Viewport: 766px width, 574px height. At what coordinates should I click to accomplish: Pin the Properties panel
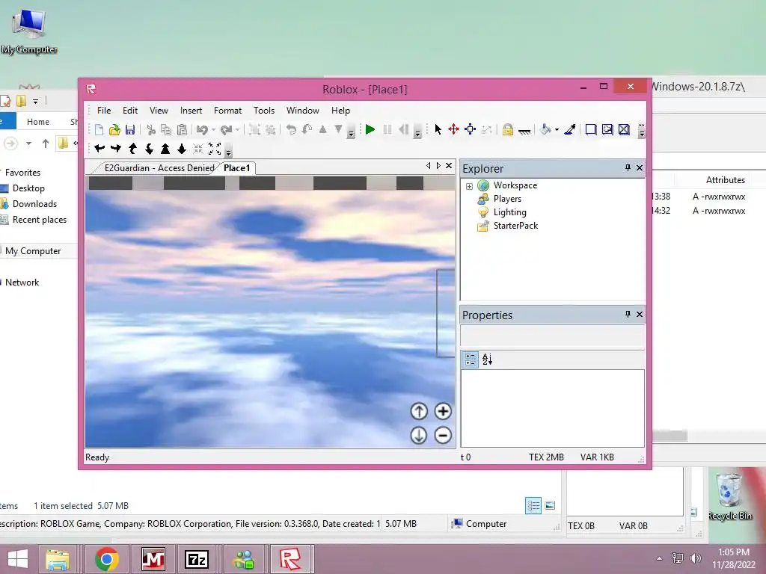pos(628,314)
